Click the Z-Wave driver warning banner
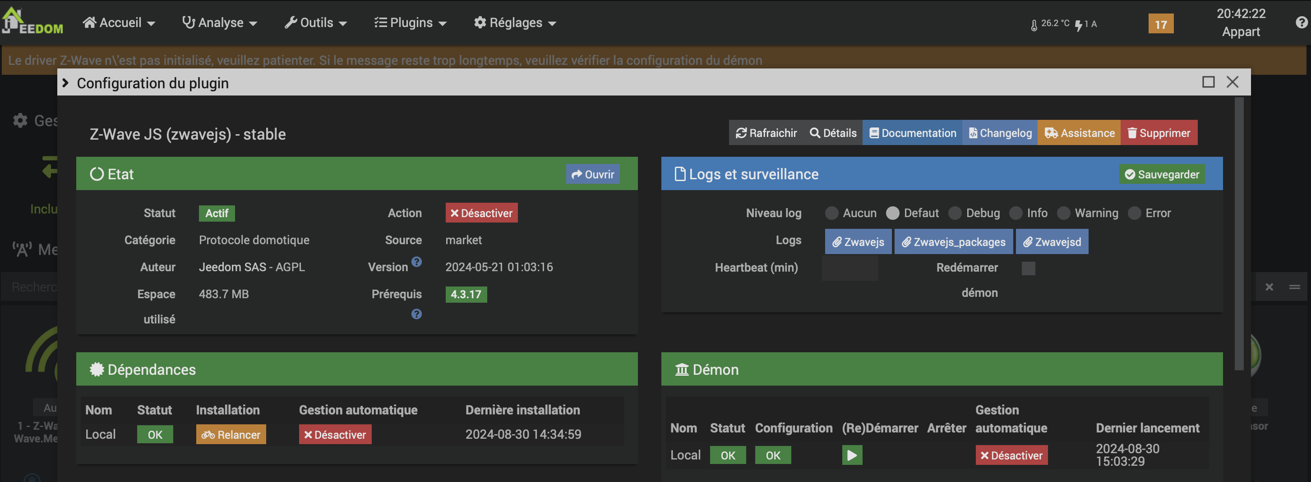This screenshot has height=482, width=1311. (x=653, y=60)
